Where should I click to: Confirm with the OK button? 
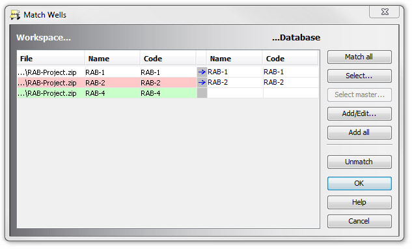(x=359, y=183)
